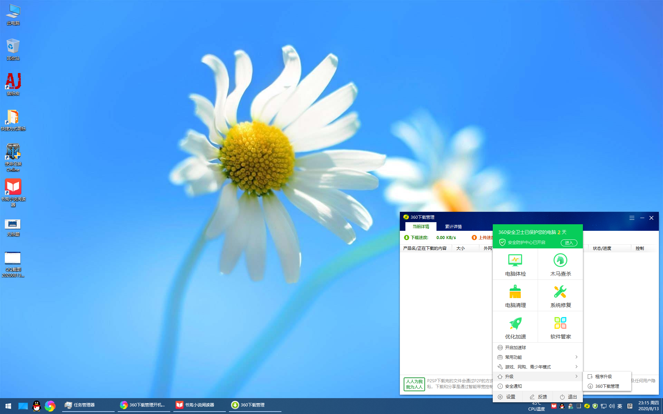
Task: Launch 优化加速 rocket optimizer
Action: click(515, 327)
